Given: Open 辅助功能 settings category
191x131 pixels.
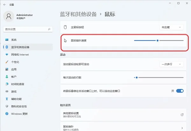Looking at the screenshot, I should 28,99.
